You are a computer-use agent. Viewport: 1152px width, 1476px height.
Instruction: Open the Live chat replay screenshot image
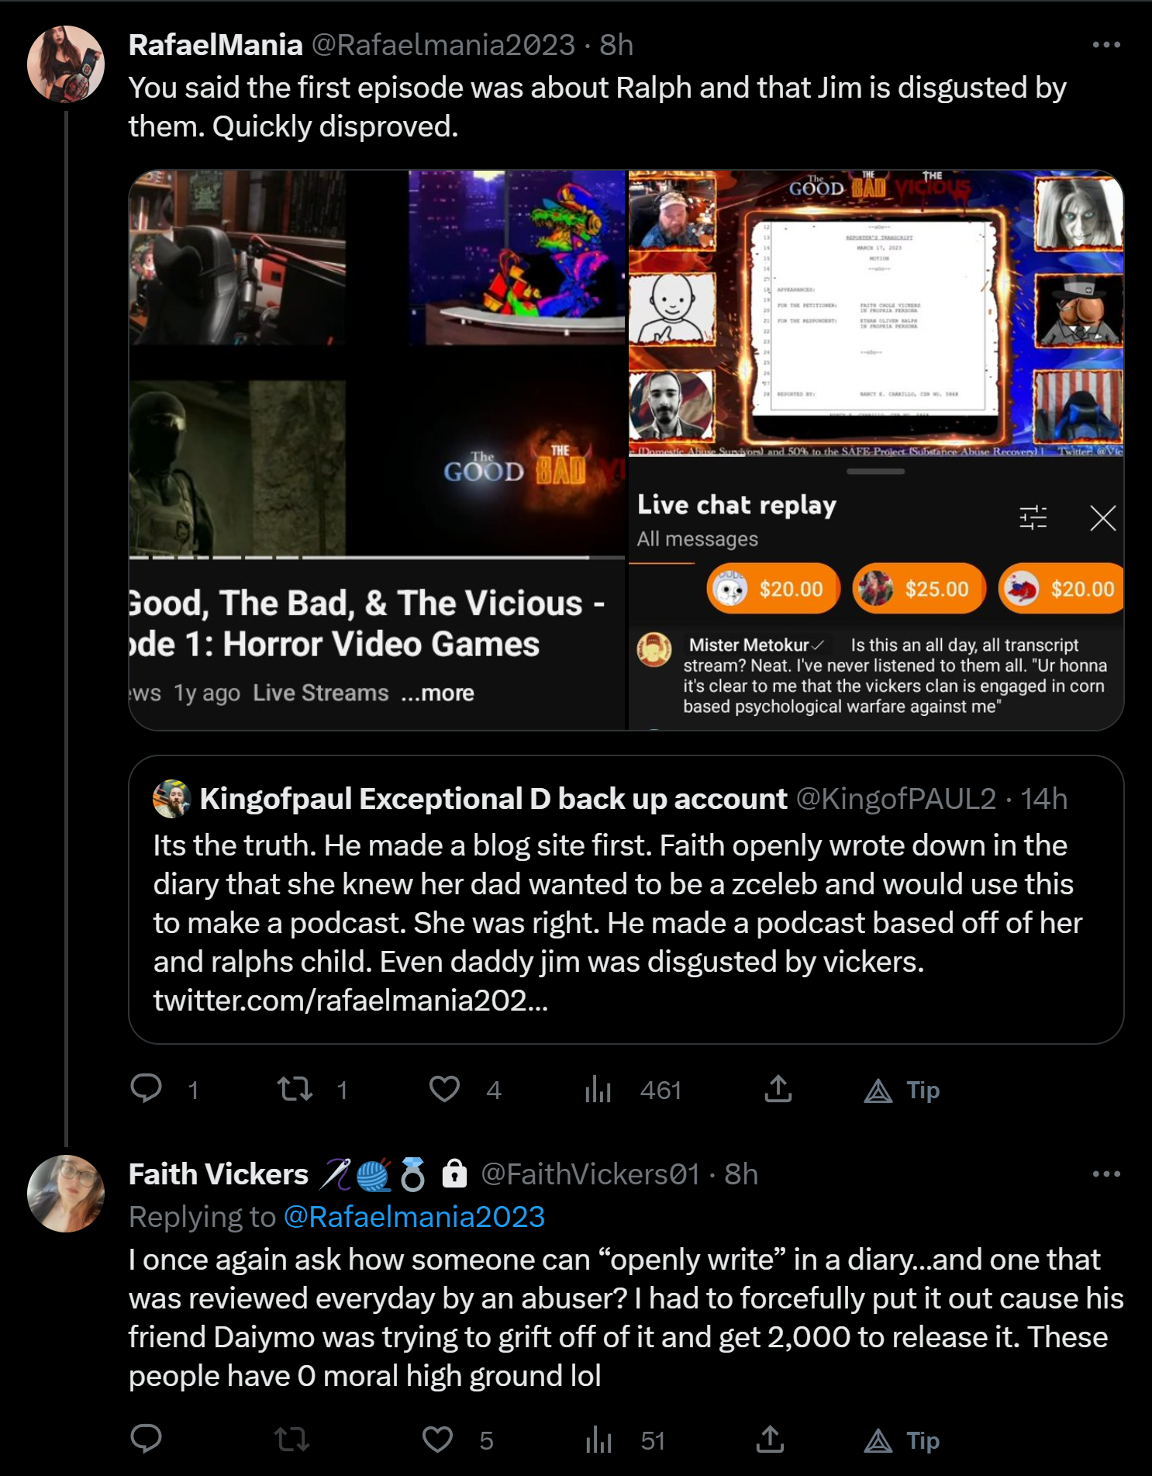[876, 450]
